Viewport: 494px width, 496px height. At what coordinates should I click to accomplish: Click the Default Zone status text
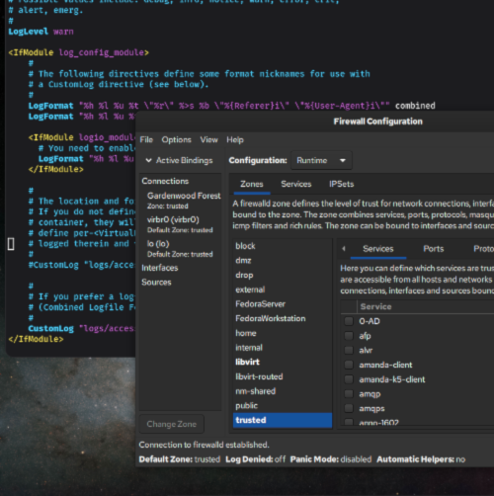(180, 459)
